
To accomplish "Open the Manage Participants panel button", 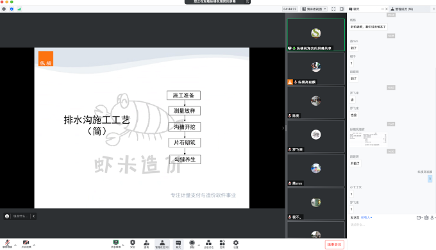I will [x=162, y=244].
